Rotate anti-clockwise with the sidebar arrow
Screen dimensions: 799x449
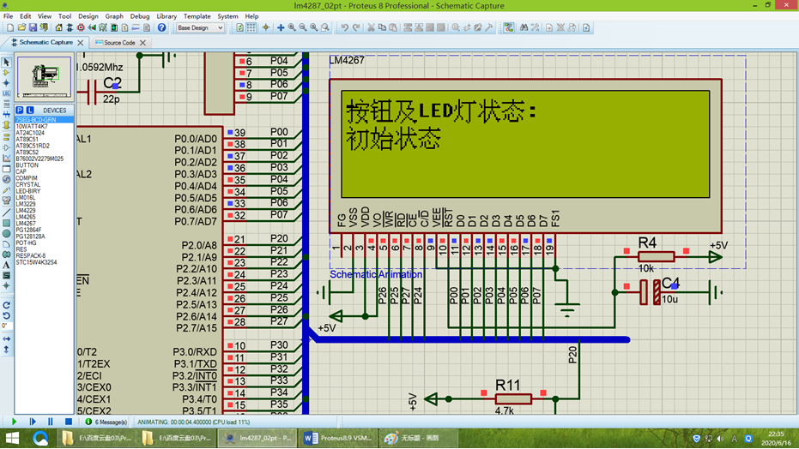(x=6, y=315)
